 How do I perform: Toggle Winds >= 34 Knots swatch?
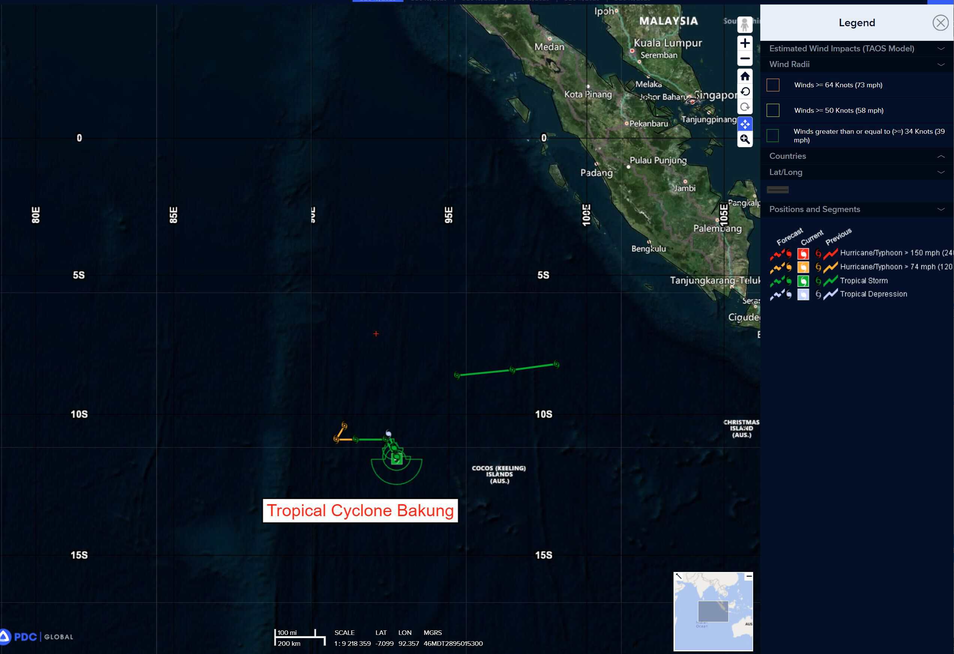[x=773, y=135]
